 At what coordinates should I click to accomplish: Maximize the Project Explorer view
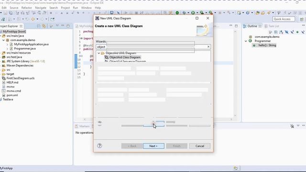(x=68, y=26)
